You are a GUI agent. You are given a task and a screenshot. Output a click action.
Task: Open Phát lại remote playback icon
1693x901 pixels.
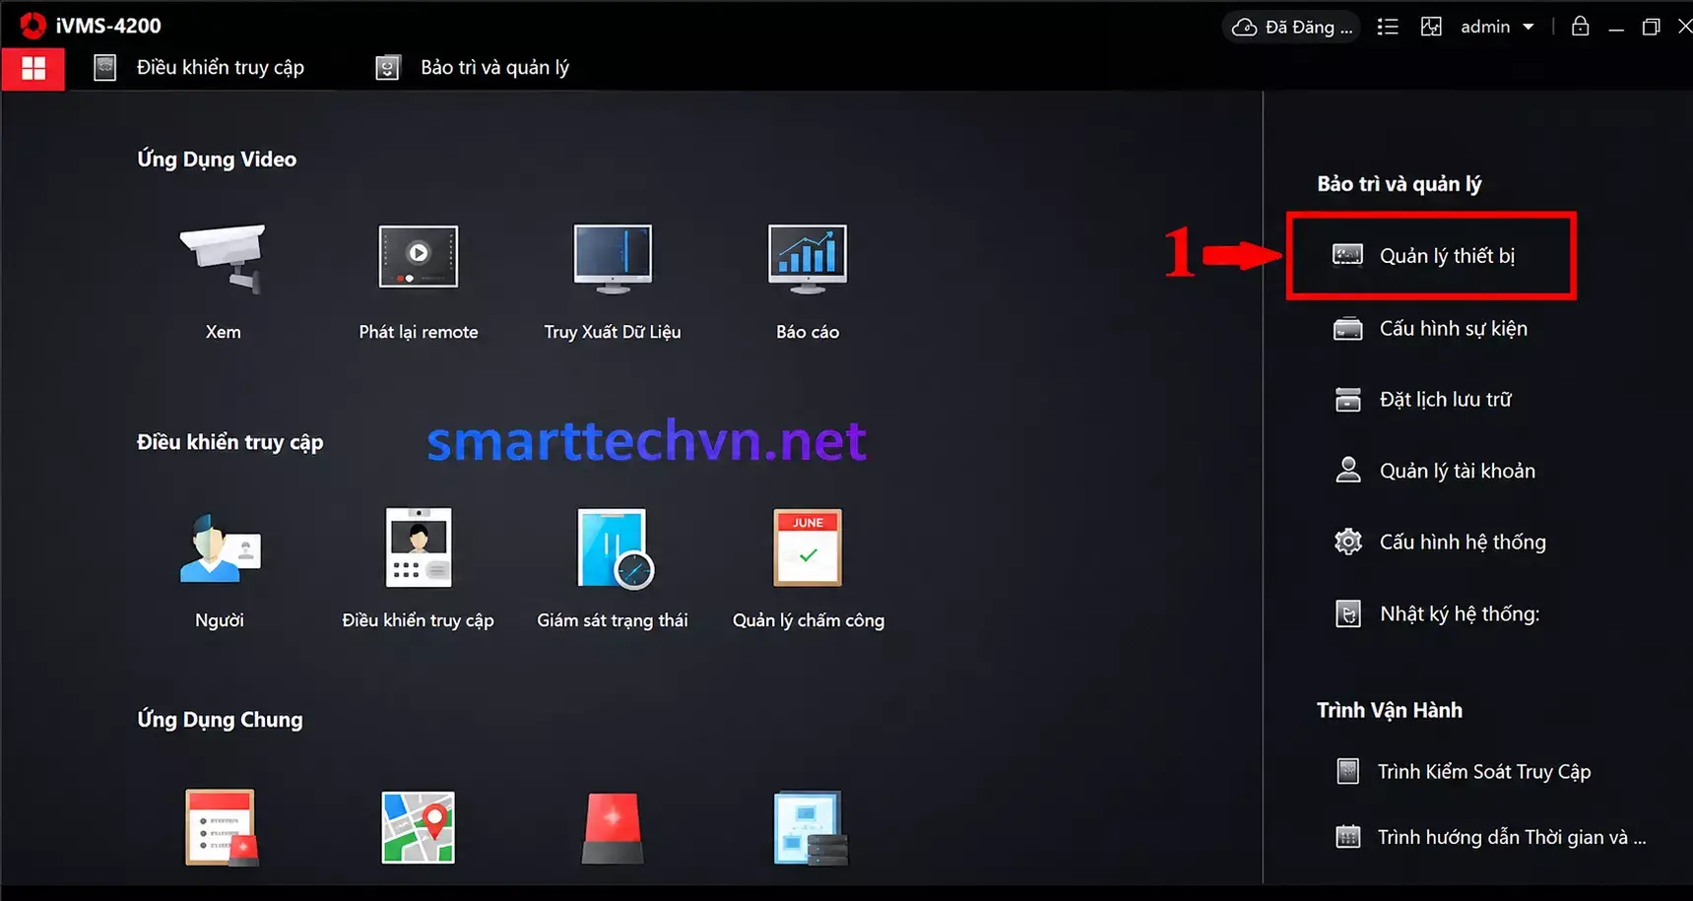click(x=419, y=257)
